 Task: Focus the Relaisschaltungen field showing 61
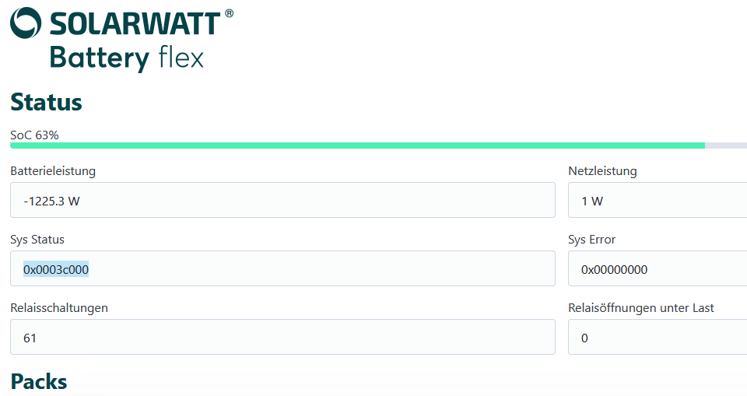[x=282, y=338]
